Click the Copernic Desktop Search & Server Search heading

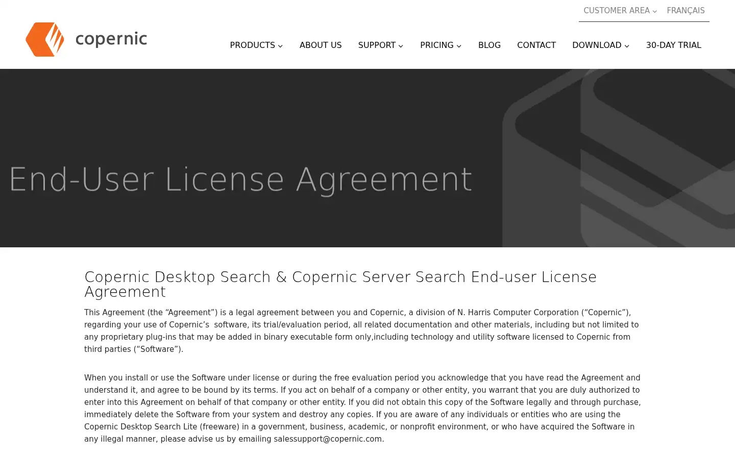(340, 284)
